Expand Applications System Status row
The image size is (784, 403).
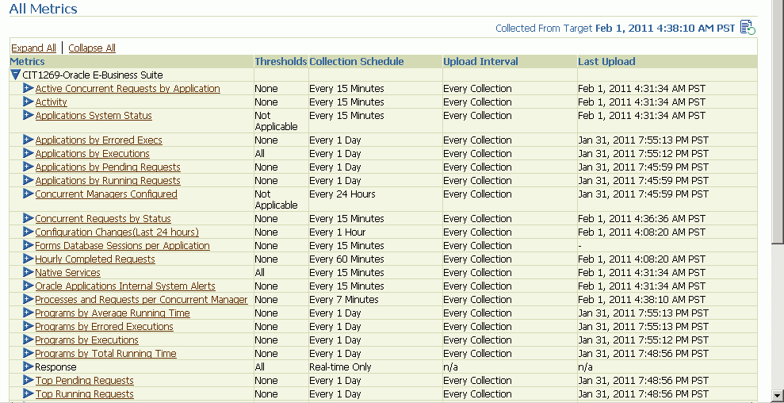coord(29,115)
